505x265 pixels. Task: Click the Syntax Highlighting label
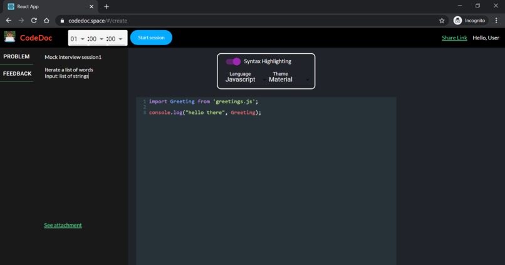coord(268,61)
